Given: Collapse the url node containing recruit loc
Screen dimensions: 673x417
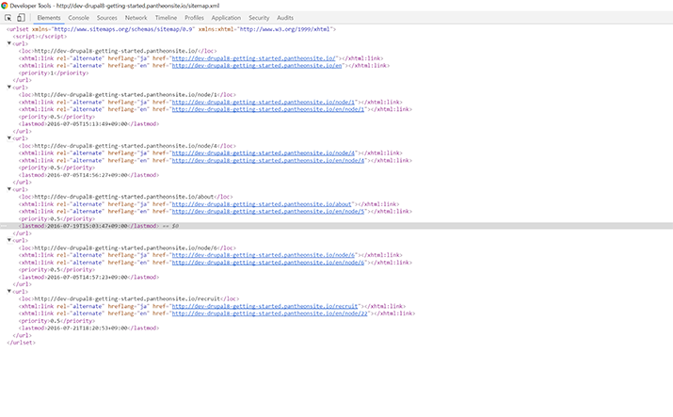Looking at the screenshot, I should 9,291.
